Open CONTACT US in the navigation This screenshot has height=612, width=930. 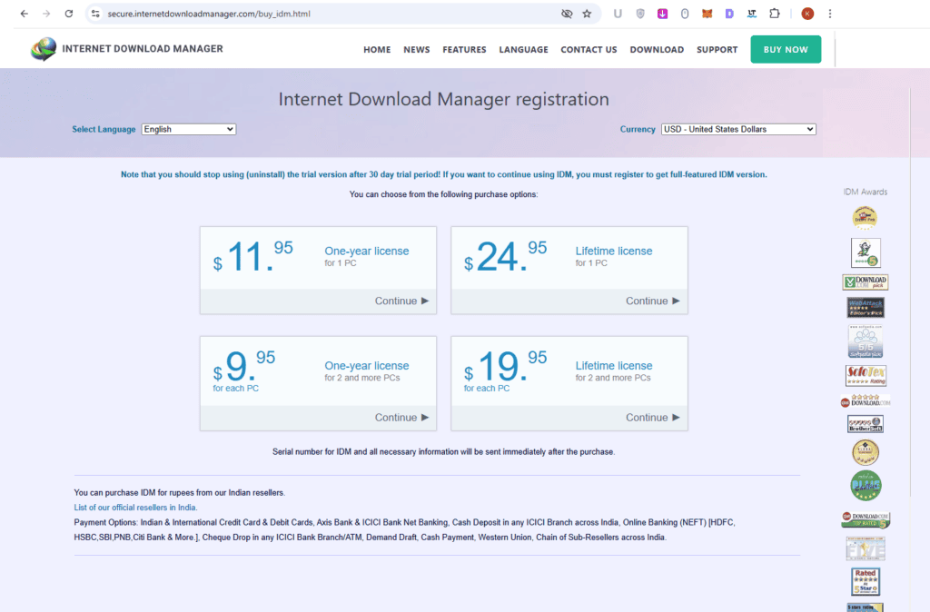point(589,50)
